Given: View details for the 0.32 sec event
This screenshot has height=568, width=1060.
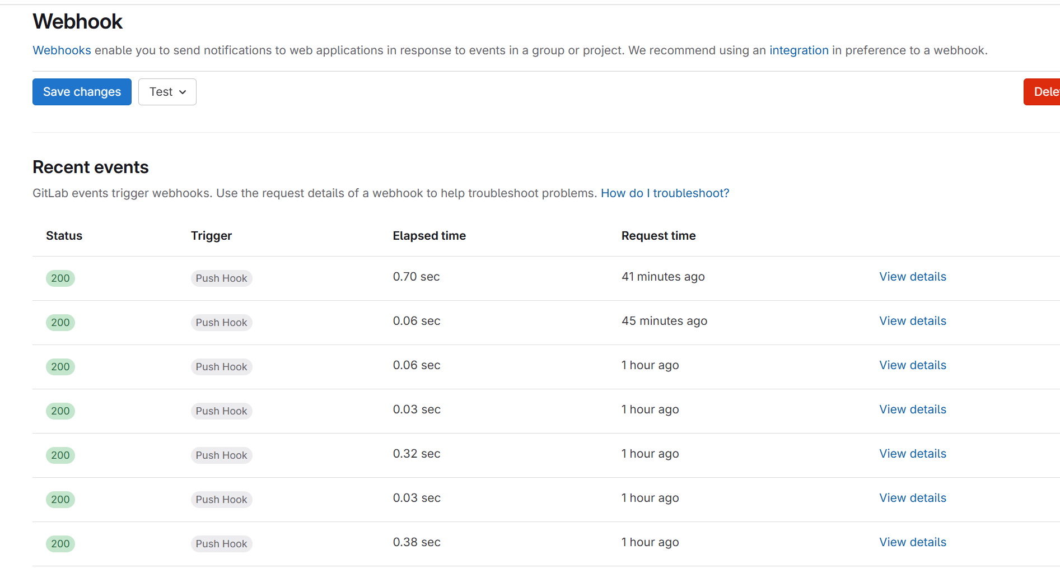Looking at the screenshot, I should (x=912, y=454).
